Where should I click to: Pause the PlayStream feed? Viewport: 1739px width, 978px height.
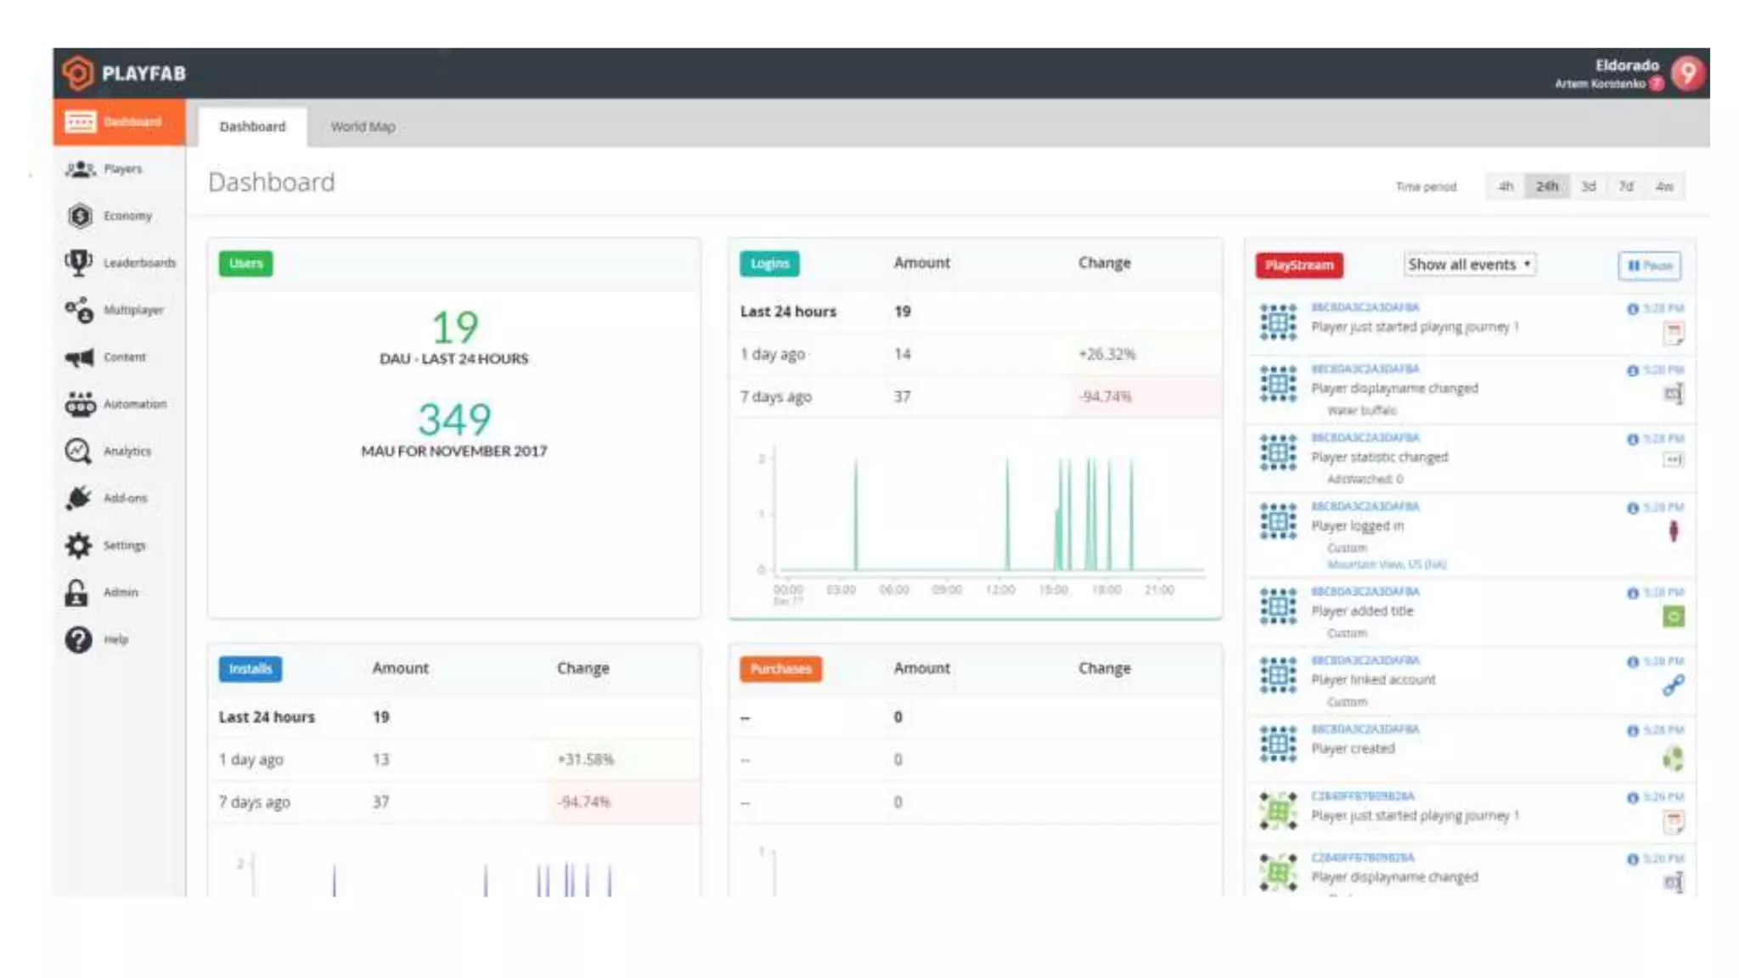(1648, 266)
